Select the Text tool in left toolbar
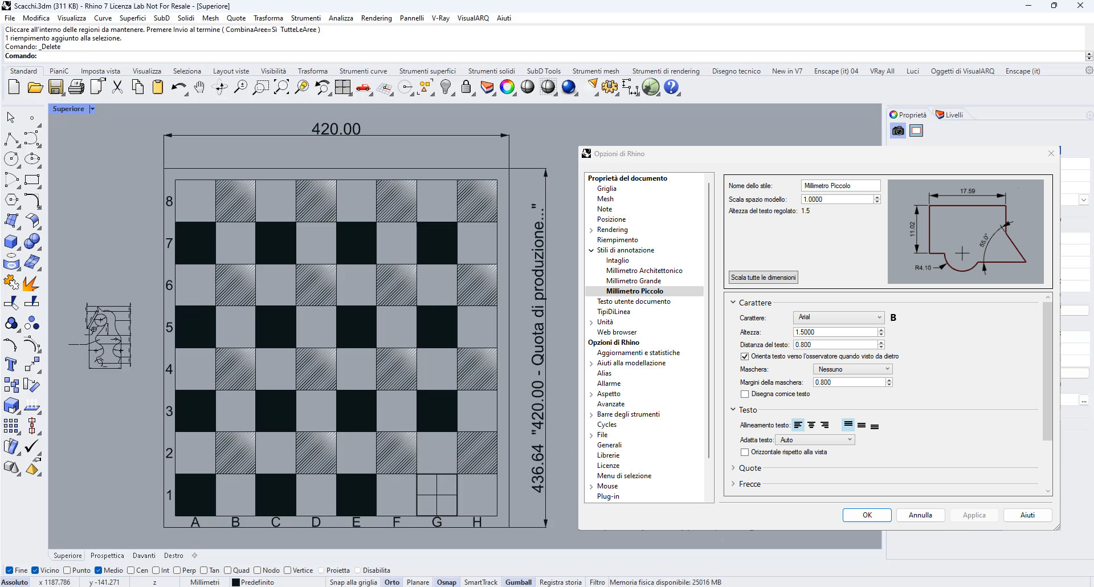The width and height of the screenshot is (1094, 587). click(11, 364)
